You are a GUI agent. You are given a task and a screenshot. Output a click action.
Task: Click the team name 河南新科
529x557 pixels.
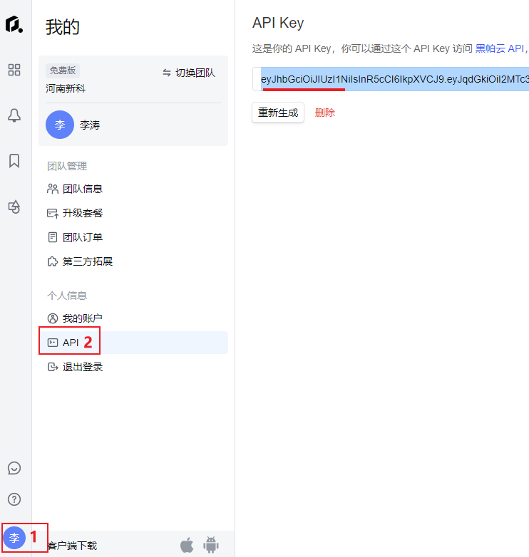click(66, 88)
